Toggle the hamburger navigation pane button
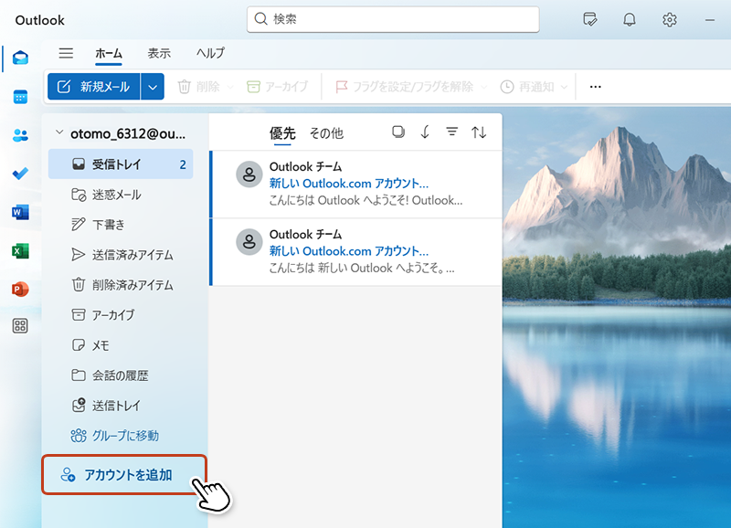This screenshot has height=528, width=731. pyautogui.click(x=66, y=53)
